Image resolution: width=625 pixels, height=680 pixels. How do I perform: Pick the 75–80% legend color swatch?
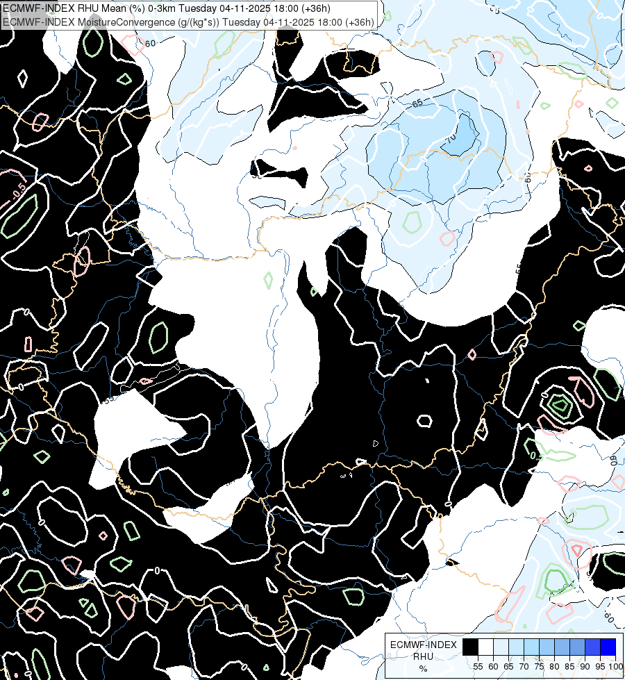click(547, 647)
